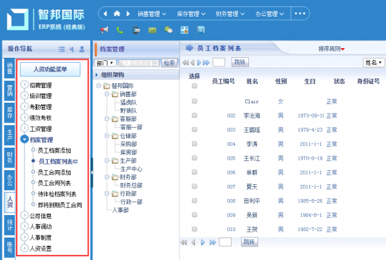Go to previous page using top pager icon
Screen dimensions: 386x260
coord(192,63)
